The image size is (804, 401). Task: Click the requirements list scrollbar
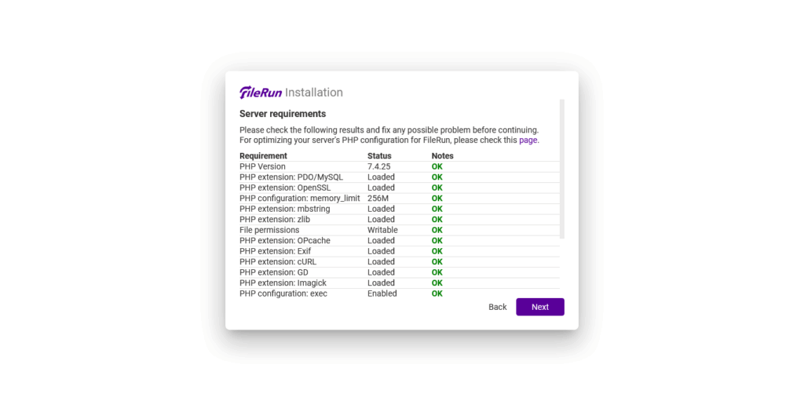(x=562, y=169)
